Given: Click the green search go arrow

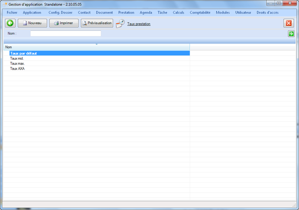Looking at the screenshot, I should click(x=291, y=34).
